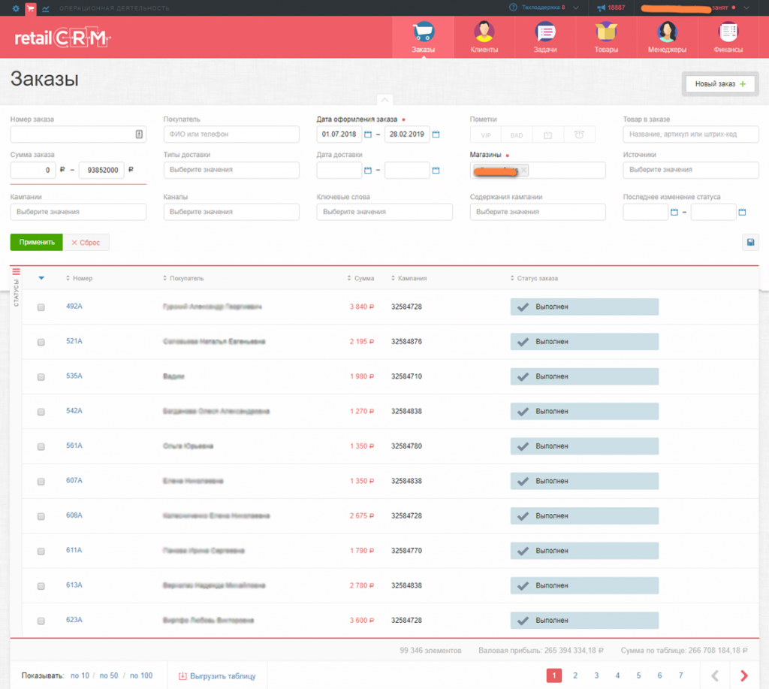The height and width of the screenshot is (689, 769).
Task: Open Источники dropdown
Action: click(x=691, y=170)
